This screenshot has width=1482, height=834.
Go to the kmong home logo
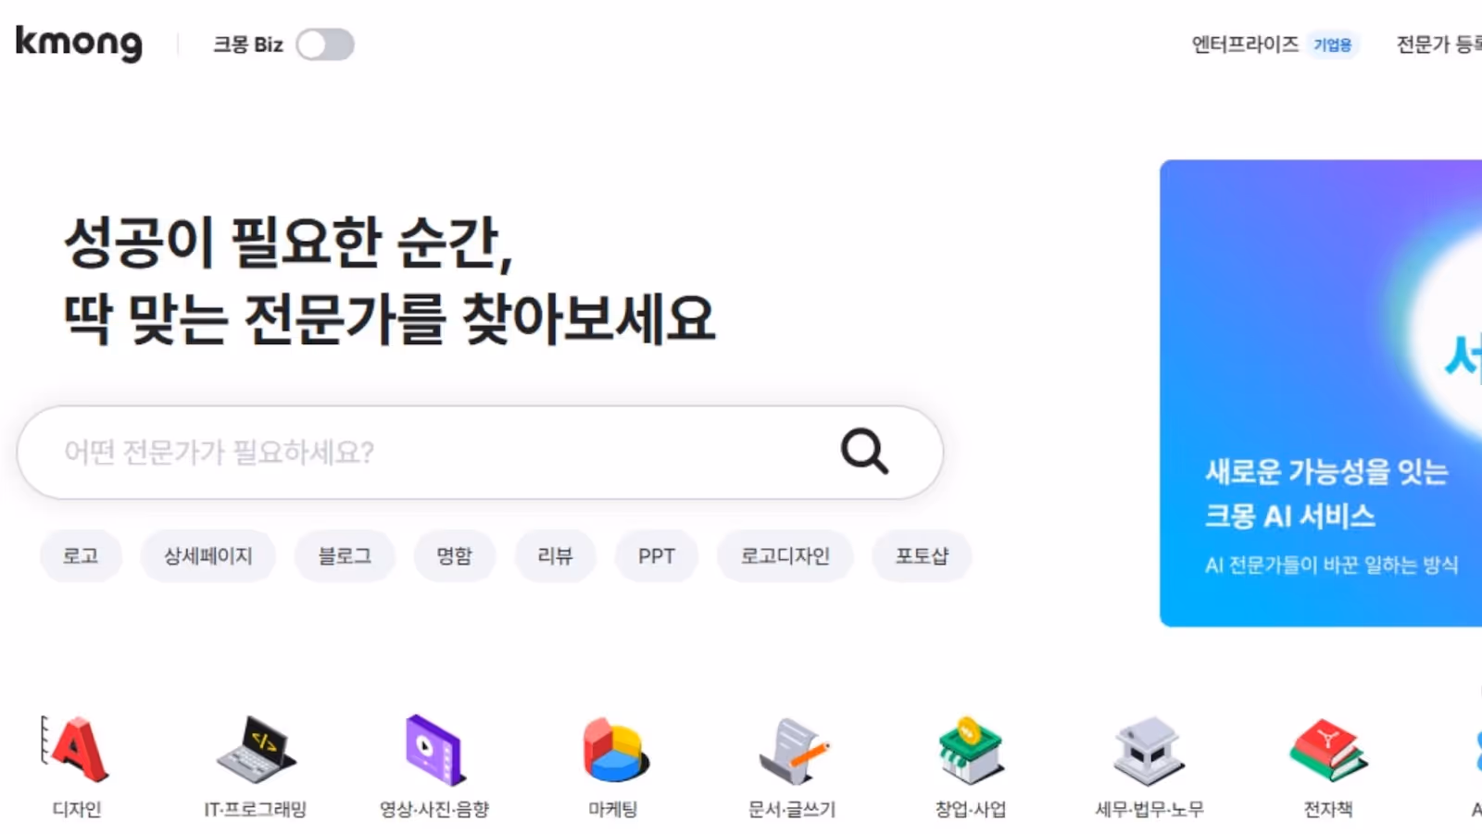(80, 43)
